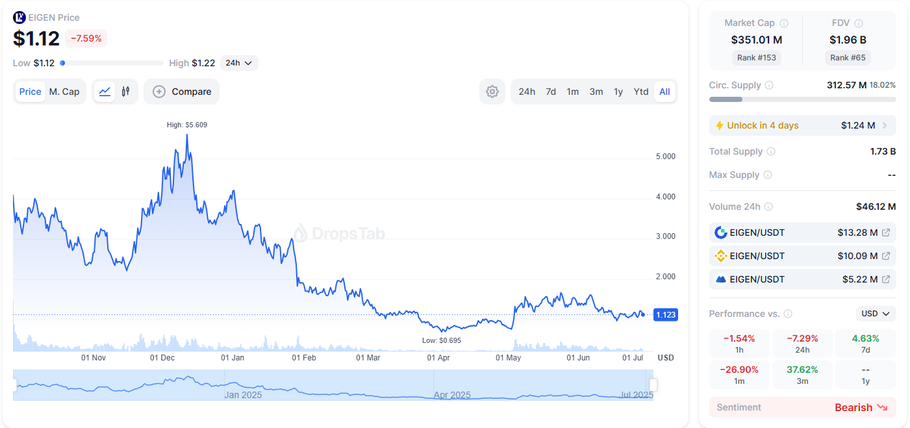Click the -7.59% price change badge
This screenshot has width=910, height=428.
(x=86, y=38)
